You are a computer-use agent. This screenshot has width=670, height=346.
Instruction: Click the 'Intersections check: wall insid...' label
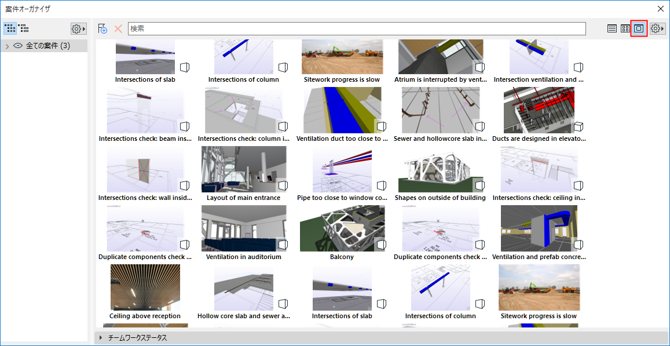point(145,198)
